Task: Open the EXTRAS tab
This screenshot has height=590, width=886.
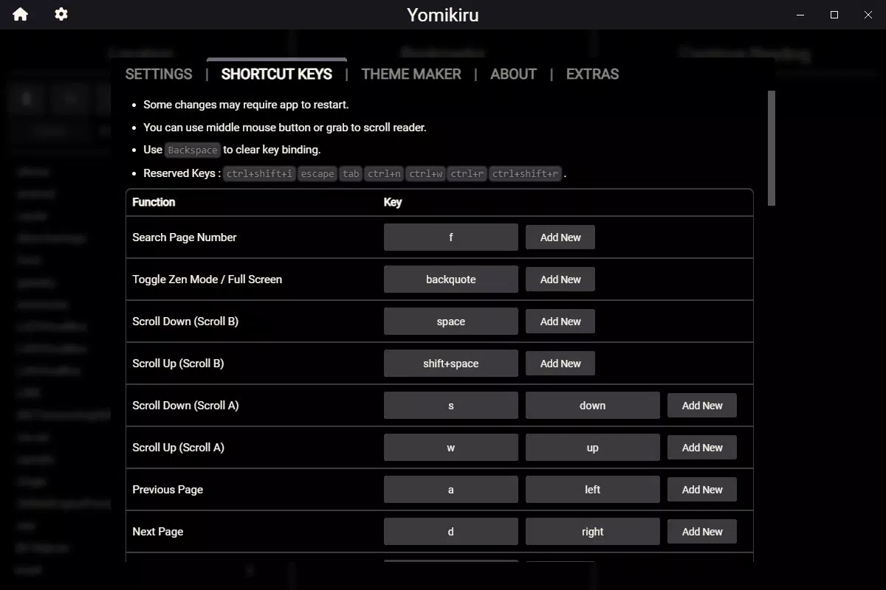Action: click(x=592, y=74)
